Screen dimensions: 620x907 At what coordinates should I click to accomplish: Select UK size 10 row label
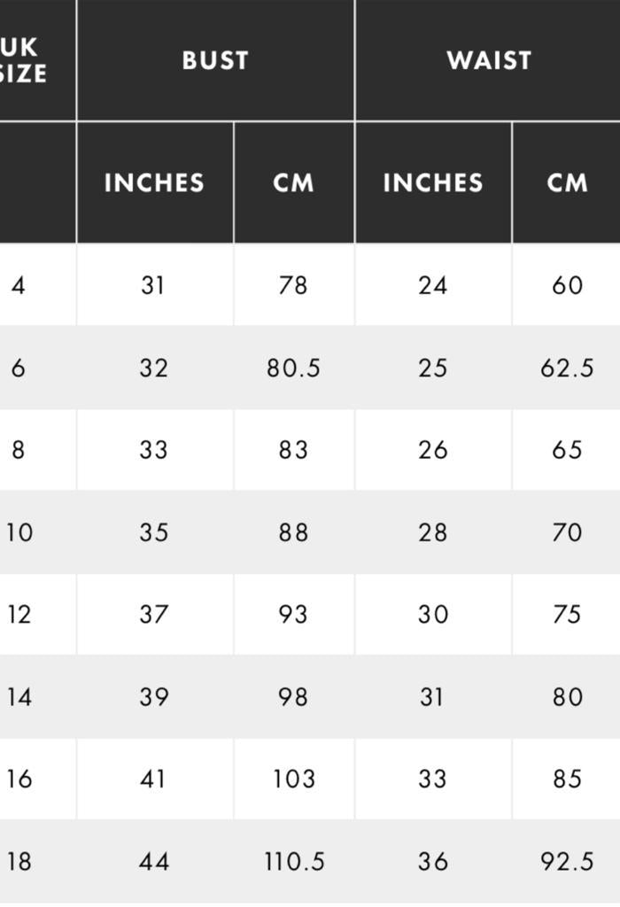point(19,532)
